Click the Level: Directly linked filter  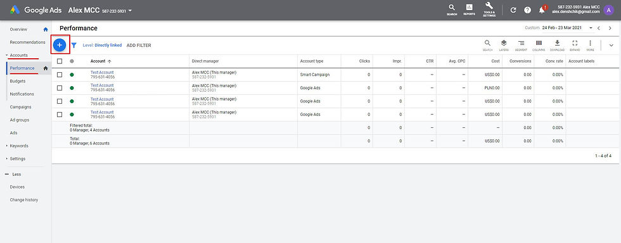pyautogui.click(x=102, y=46)
